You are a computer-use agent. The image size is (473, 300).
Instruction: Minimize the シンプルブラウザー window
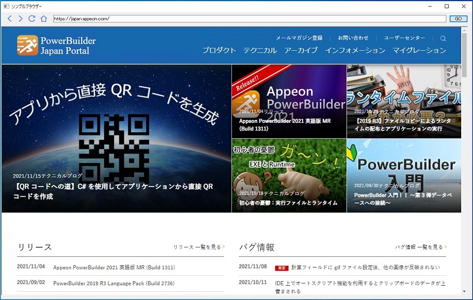[x=430, y=6]
